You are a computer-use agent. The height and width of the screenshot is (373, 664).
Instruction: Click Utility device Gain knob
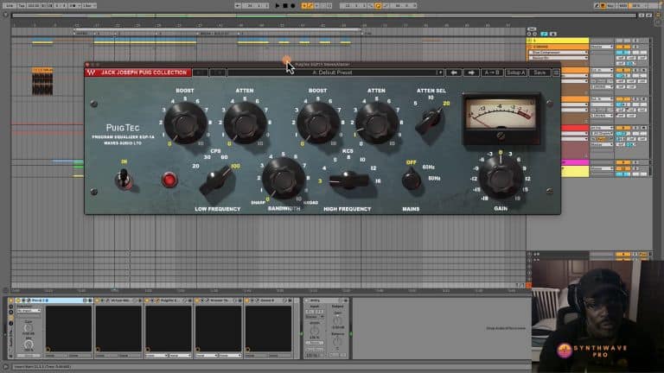coord(337,320)
